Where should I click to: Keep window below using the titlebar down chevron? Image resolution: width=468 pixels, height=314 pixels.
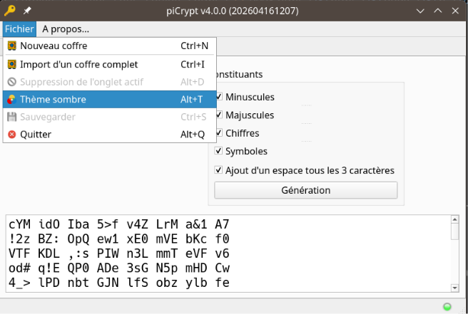click(420, 11)
